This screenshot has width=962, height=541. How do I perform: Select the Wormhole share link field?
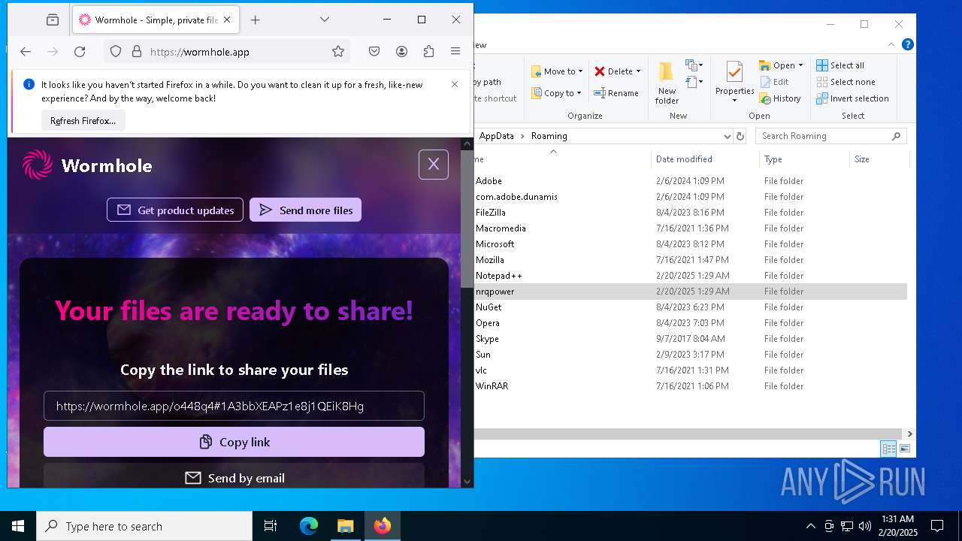tap(234, 406)
